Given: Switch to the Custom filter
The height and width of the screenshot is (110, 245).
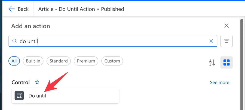Looking at the screenshot, I should click(112, 61).
